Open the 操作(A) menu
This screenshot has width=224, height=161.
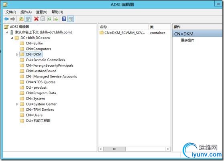pyautogui.click(x=26, y=12)
